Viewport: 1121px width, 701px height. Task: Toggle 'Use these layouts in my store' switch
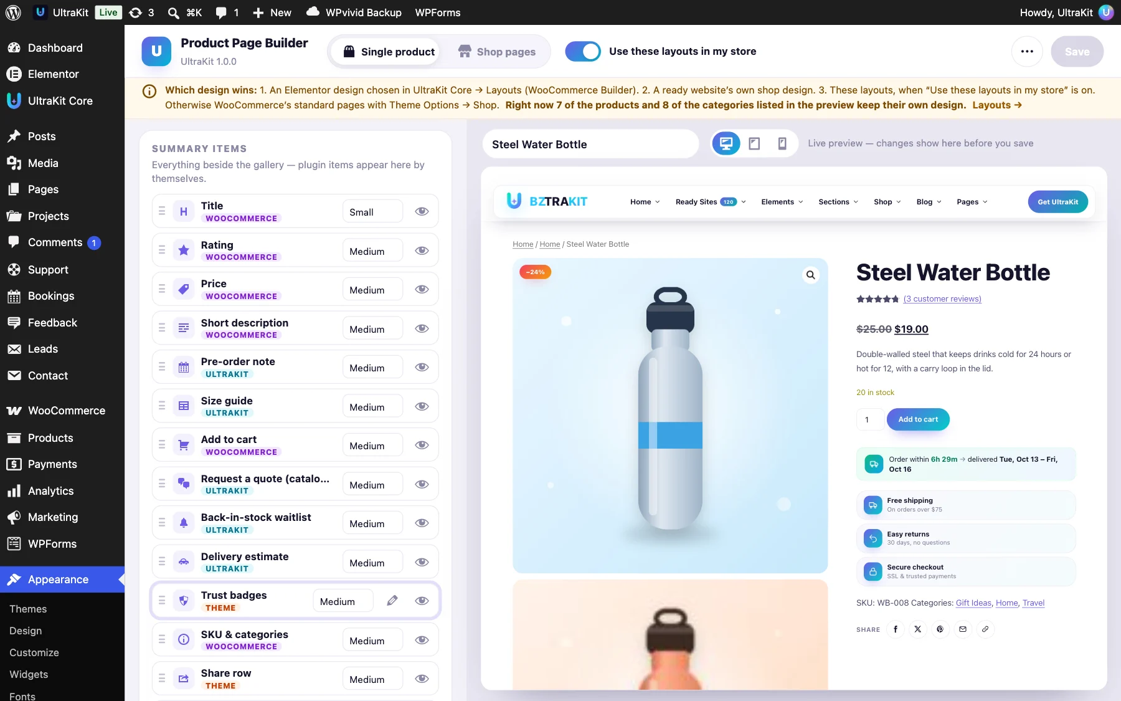tap(583, 52)
